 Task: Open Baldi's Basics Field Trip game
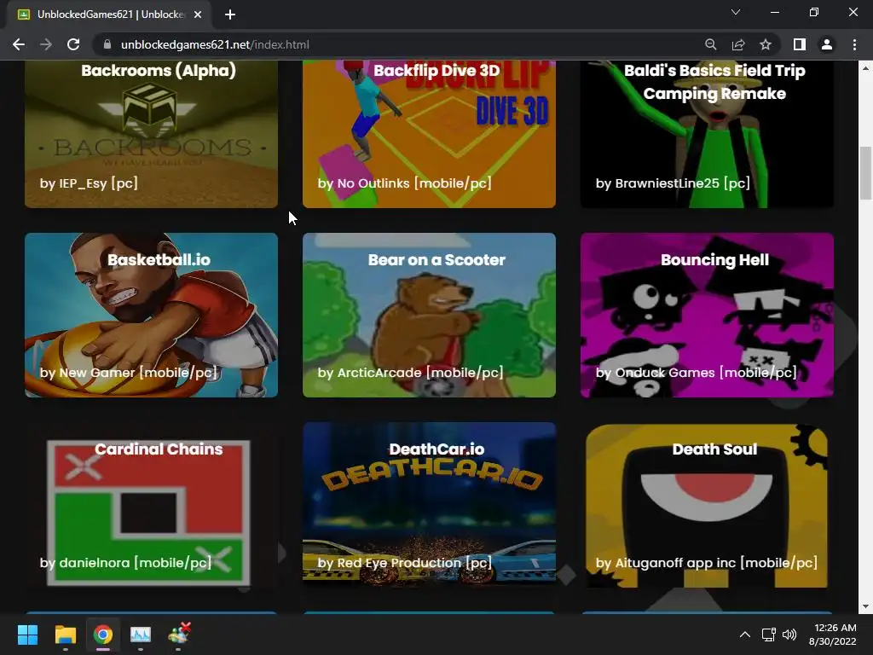(x=707, y=134)
